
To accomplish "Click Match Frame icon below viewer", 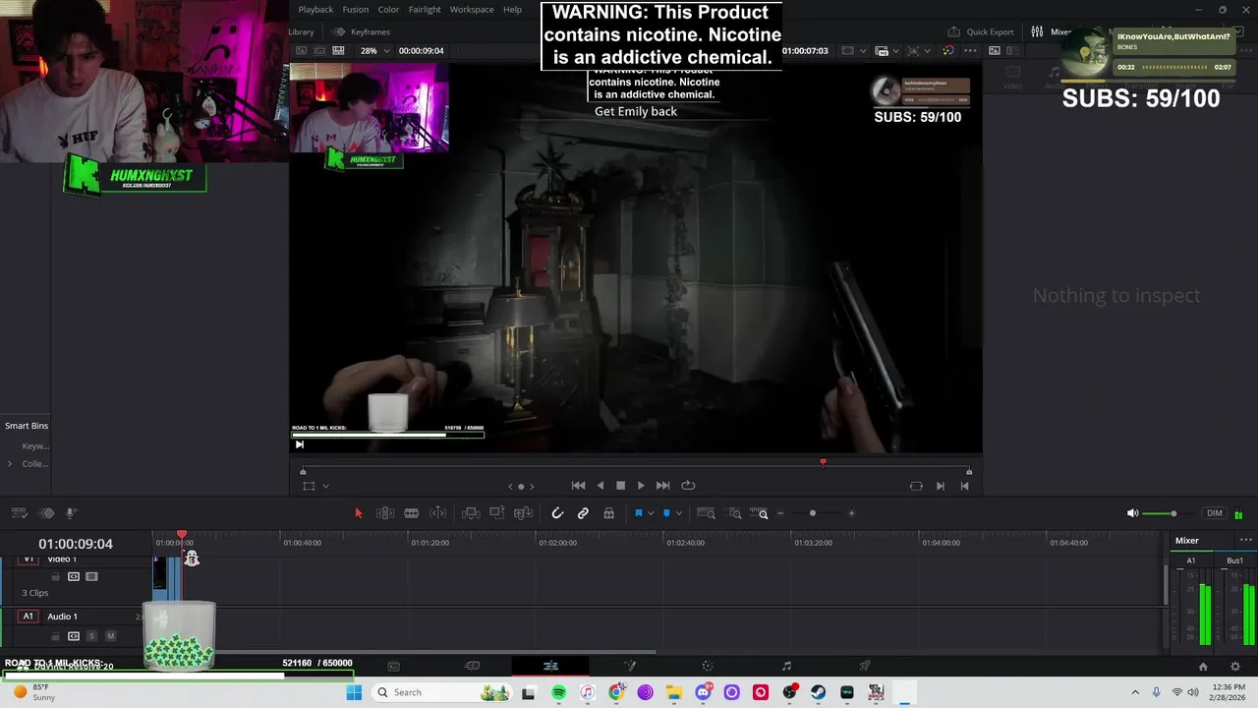I will pyautogui.click(x=916, y=486).
